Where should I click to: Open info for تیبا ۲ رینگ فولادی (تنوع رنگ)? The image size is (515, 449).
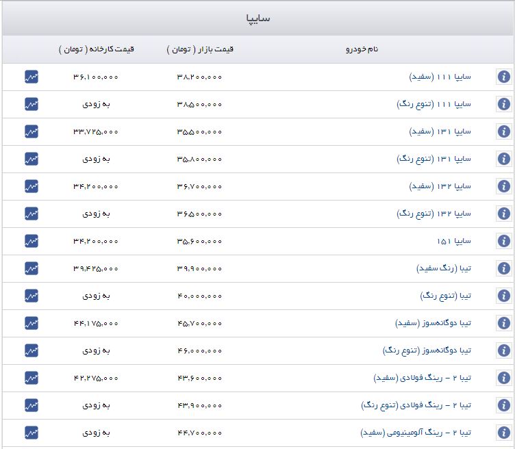(x=503, y=405)
